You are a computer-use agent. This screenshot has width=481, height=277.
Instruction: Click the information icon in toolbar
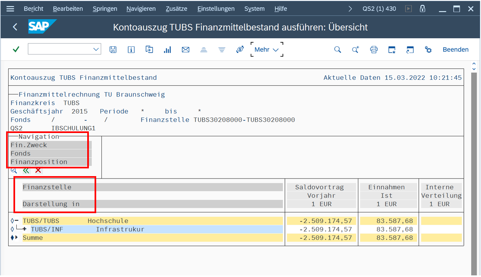click(x=131, y=50)
